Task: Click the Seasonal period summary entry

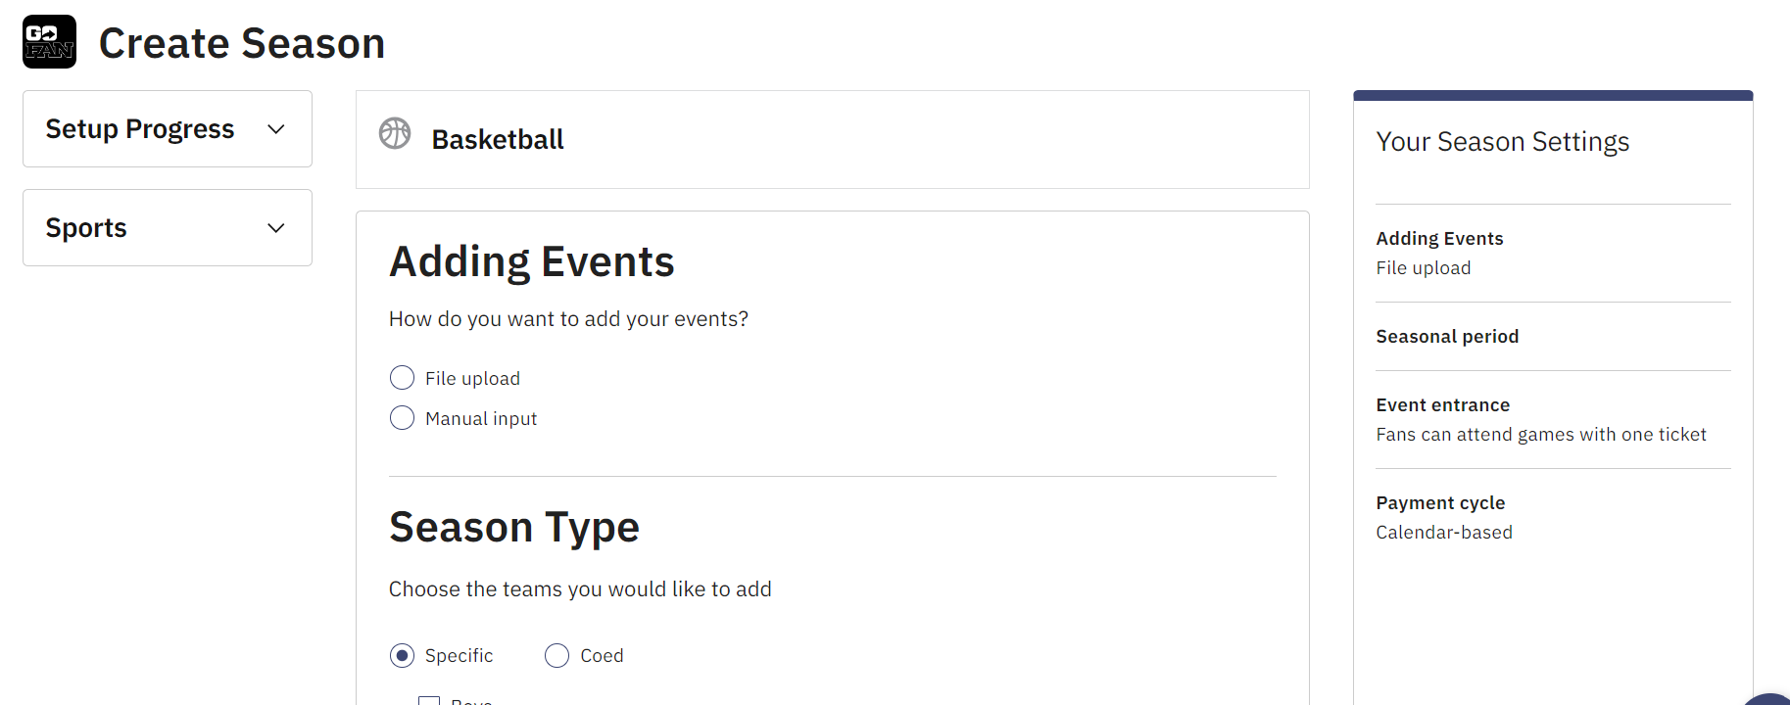Action: 1447,336
